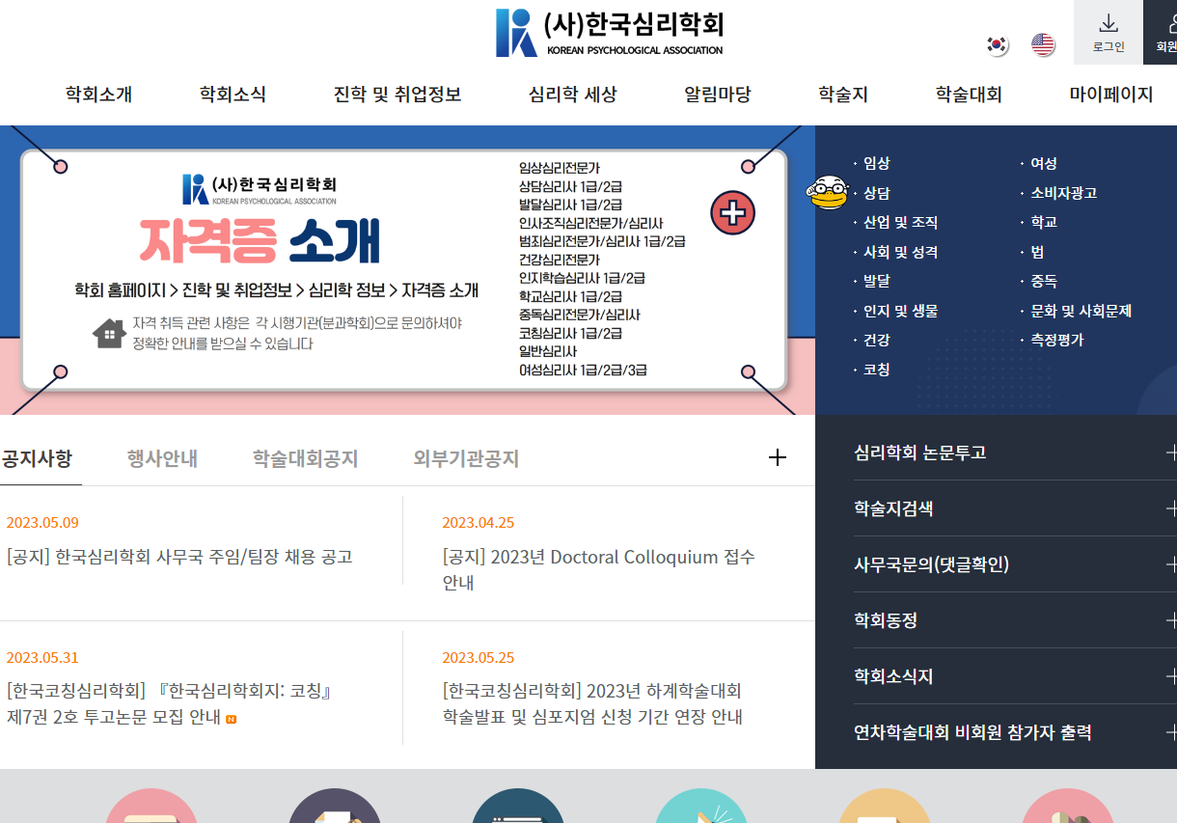The width and height of the screenshot is (1177, 823).
Task: Open the 발달 division link
Action: (x=876, y=281)
